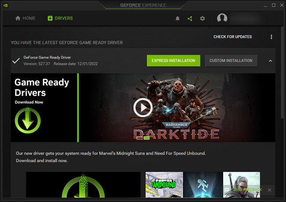Dismiss the Send Feedback popup
The width and height of the screenshot is (286, 202).
(269, 190)
